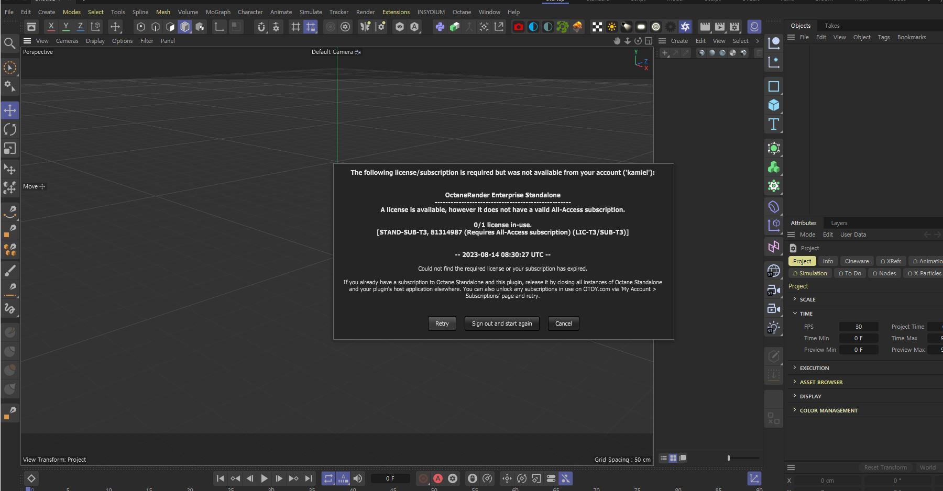Image resolution: width=943 pixels, height=491 pixels.
Task: Select the Edges mode icon
Action: point(156,27)
